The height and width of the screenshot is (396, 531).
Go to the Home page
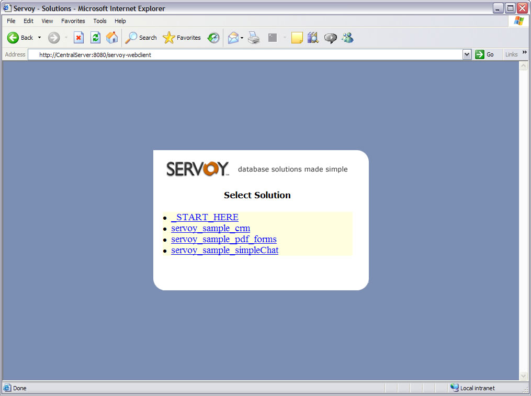coord(112,38)
